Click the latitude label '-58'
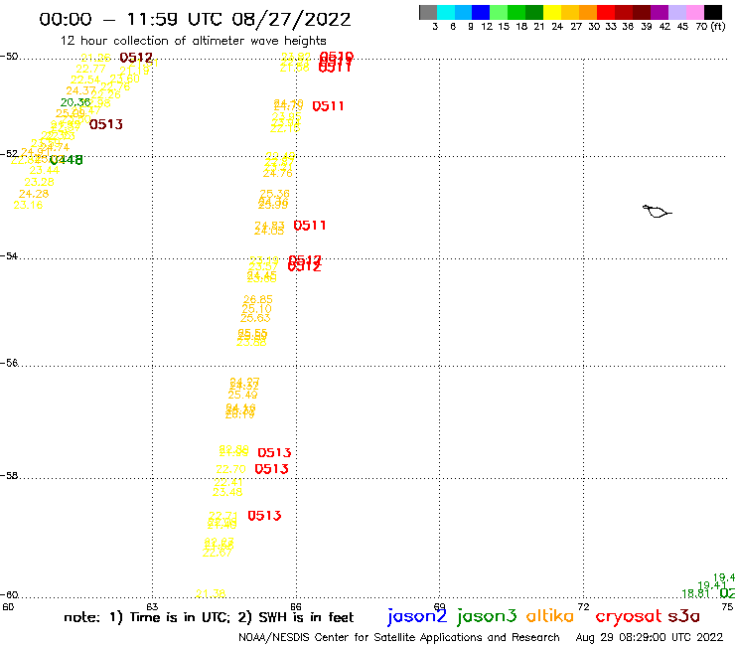Image resolution: width=735 pixels, height=646 pixels. pos(9,475)
